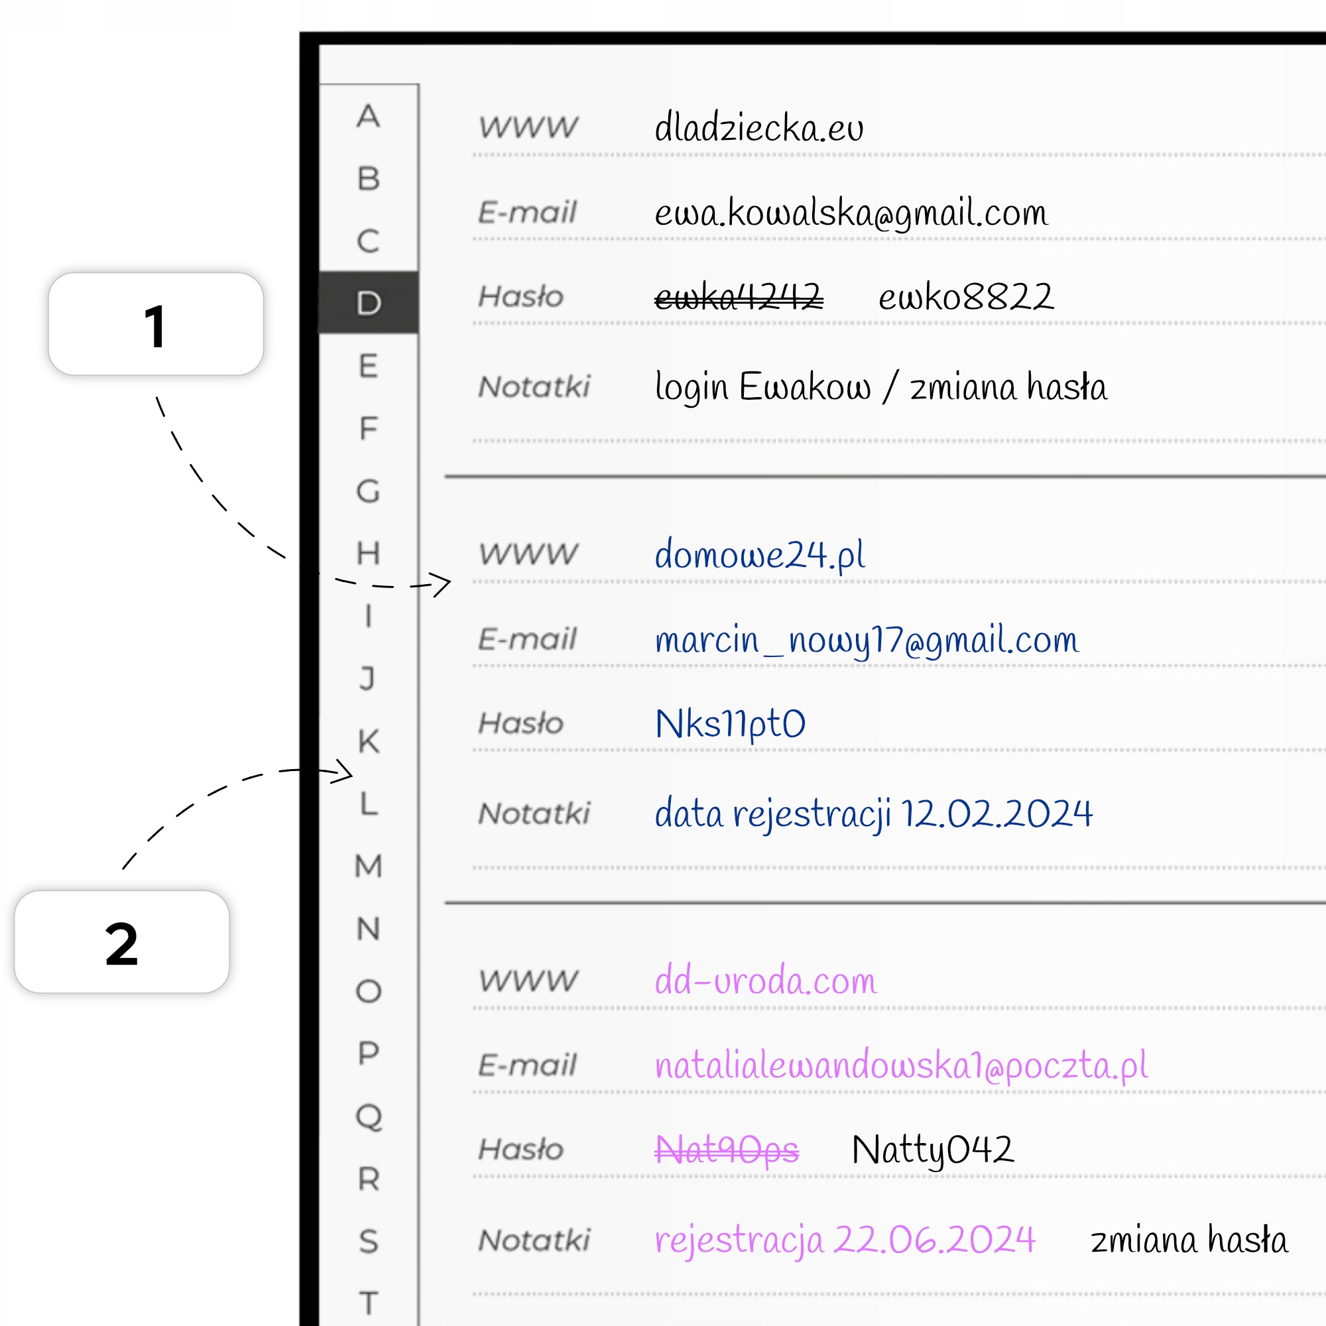Select the natalialewandowska1@poczta.pl email entry

(900, 1066)
